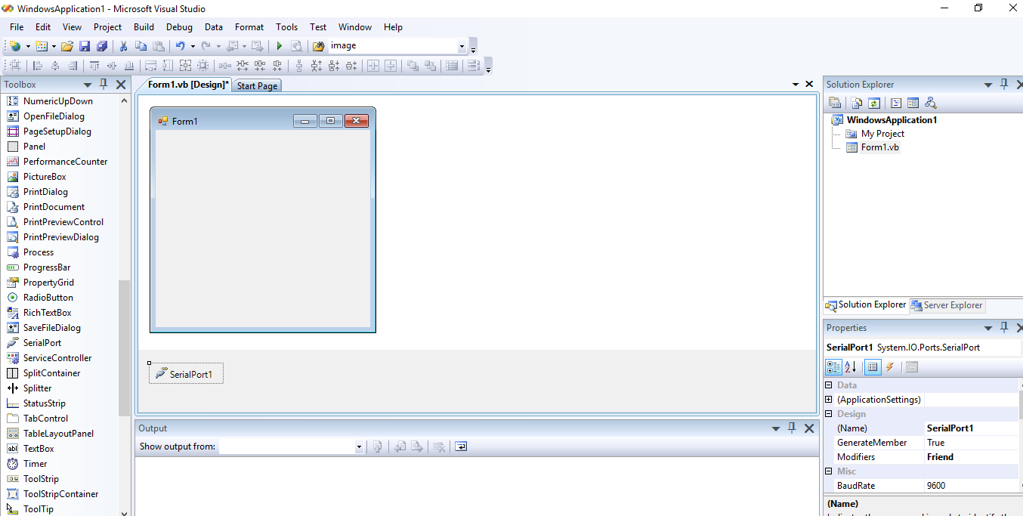Open the Format menu
The height and width of the screenshot is (516, 1023).
coord(249,27)
